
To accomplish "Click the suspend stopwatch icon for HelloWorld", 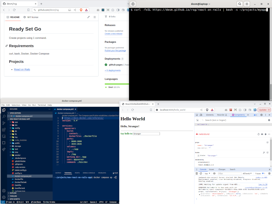I will pyautogui.click(x=258, y=134).
